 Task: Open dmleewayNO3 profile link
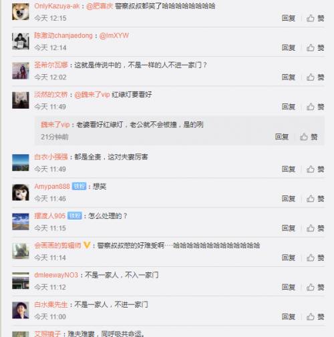pos(56,275)
